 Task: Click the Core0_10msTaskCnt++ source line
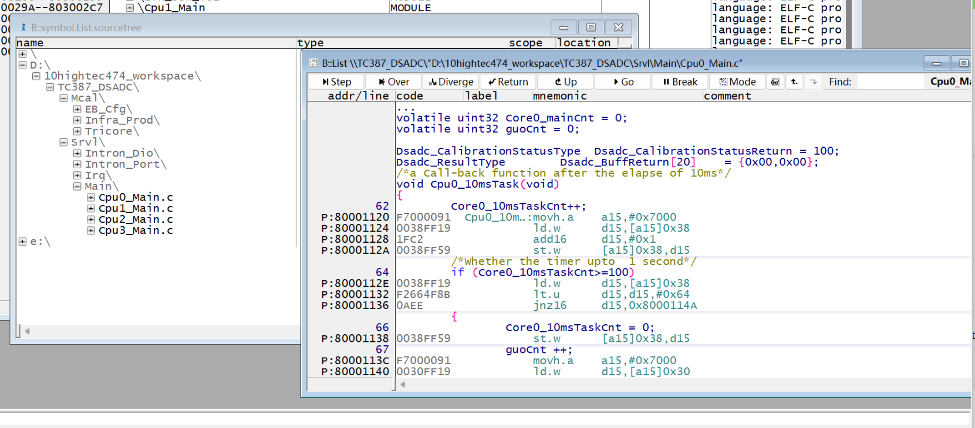point(518,206)
